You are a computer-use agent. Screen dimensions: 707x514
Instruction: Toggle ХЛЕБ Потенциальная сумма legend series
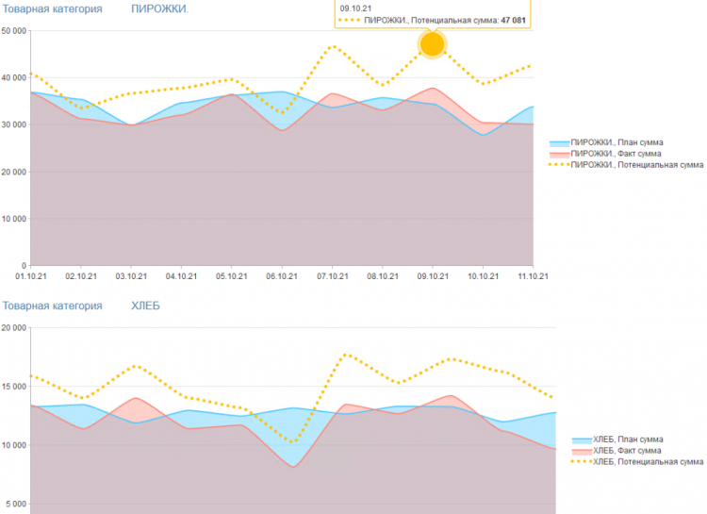pos(637,462)
